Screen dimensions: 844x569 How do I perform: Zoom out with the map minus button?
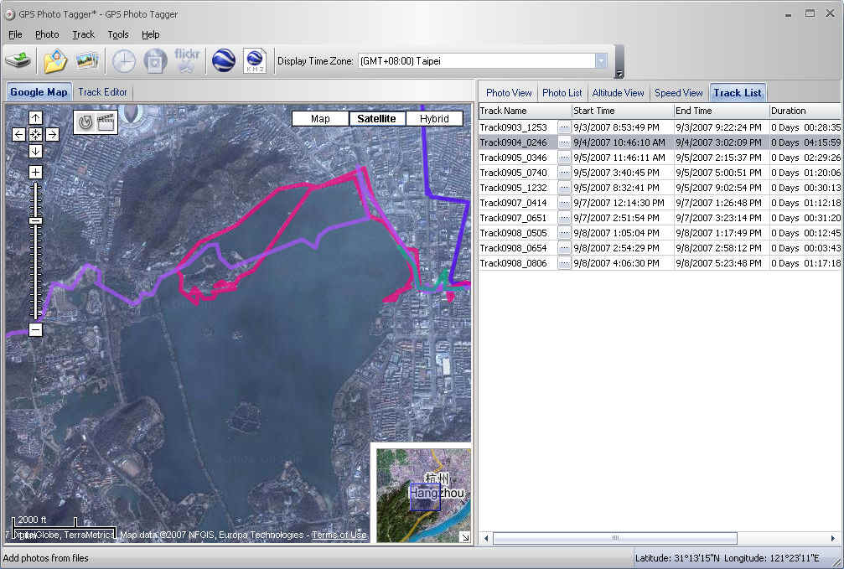point(35,329)
